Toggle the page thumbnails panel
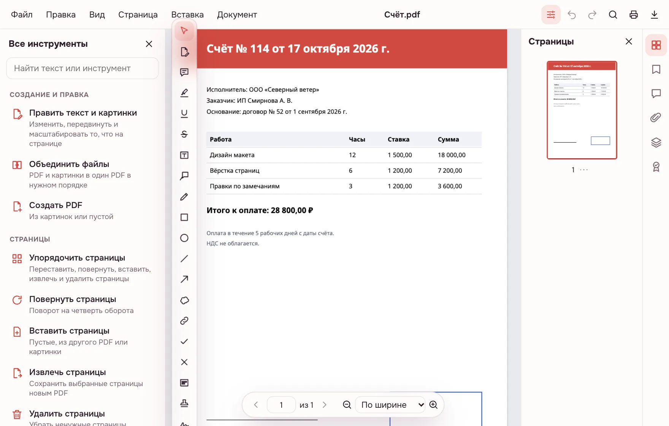The height and width of the screenshot is (426, 669). 656,45
